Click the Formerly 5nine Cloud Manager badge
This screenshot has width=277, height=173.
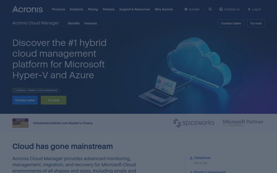tap(36, 90)
